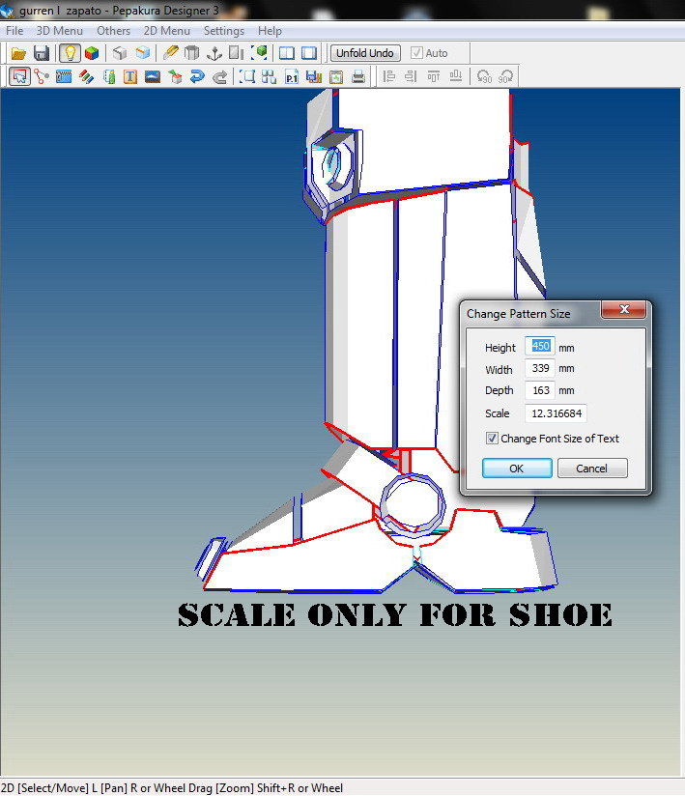Select the knife edge-cut tool icon
The width and height of the screenshot is (685, 796).
[x=171, y=53]
